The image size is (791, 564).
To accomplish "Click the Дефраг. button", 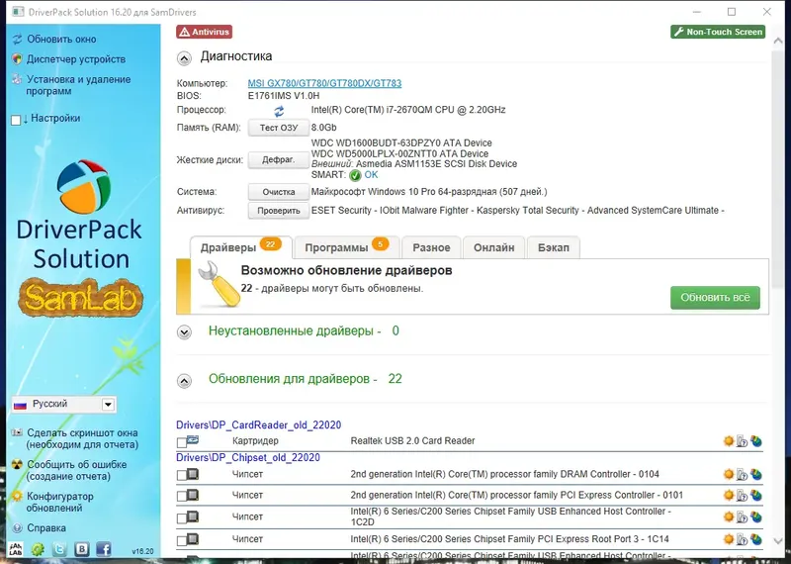I will click(x=279, y=160).
